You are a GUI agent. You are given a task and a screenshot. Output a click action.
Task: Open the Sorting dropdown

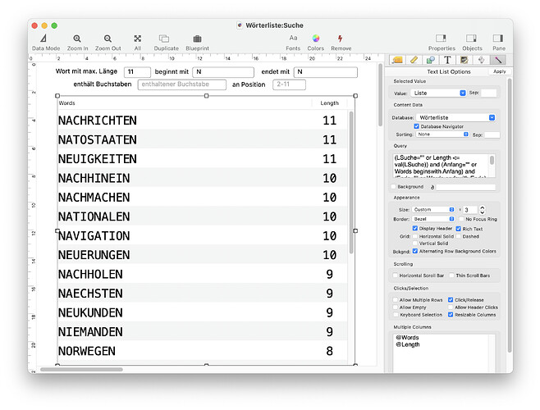442,134
